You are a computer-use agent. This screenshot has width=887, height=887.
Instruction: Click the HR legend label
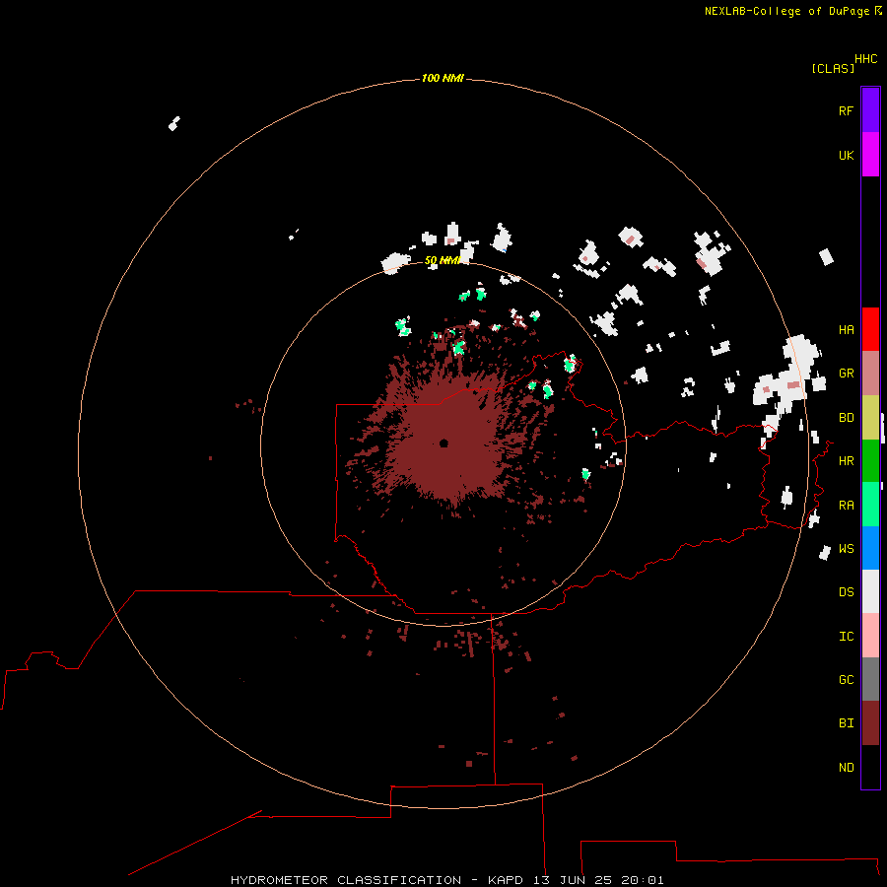tap(846, 461)
